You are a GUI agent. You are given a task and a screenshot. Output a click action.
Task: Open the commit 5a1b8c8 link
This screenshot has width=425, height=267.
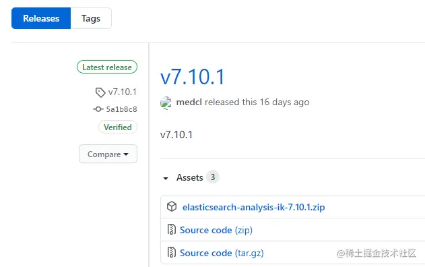click(x=121, y=109)
